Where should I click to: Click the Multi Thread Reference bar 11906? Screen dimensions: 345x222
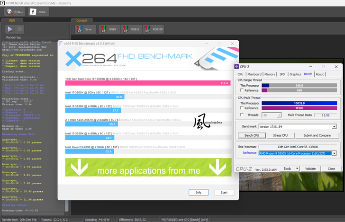point(299,108)
